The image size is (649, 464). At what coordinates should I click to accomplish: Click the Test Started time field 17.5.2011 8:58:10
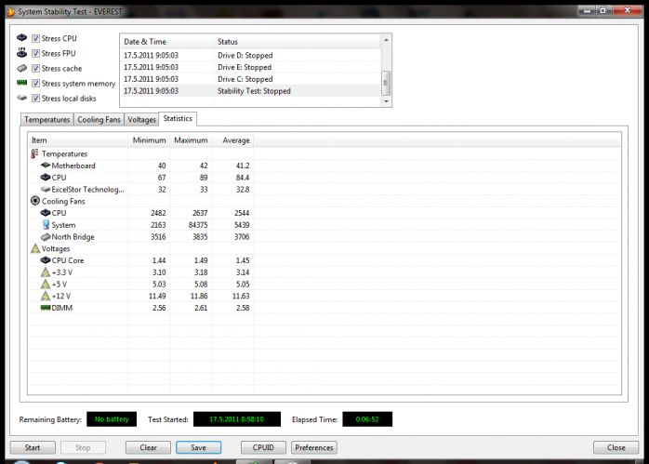pyautogui.click(x=237, y=418)
